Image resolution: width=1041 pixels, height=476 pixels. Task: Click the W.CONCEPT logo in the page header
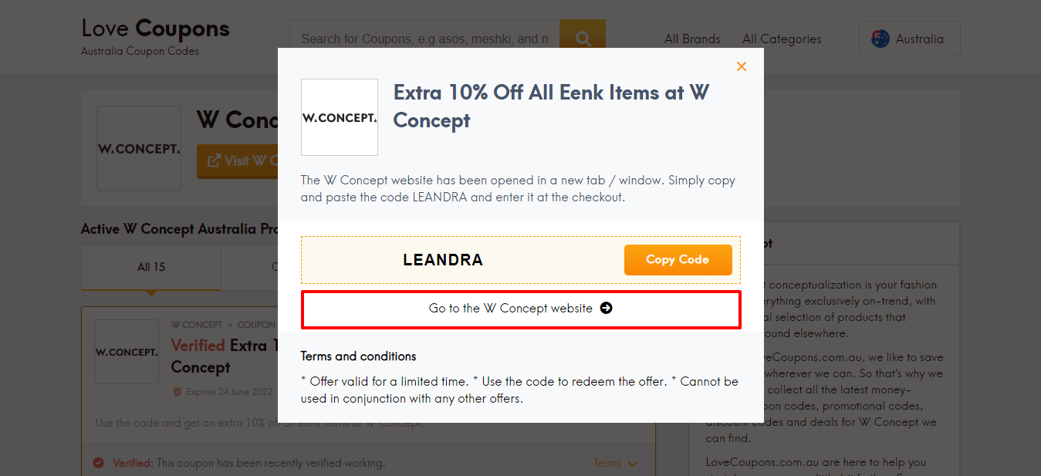pos(139,148)
